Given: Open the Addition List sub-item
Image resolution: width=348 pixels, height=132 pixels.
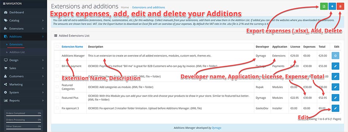Looking at the screenshot, I should 17,52.
